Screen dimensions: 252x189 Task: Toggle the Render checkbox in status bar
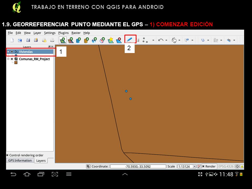(x=203, y=166)
